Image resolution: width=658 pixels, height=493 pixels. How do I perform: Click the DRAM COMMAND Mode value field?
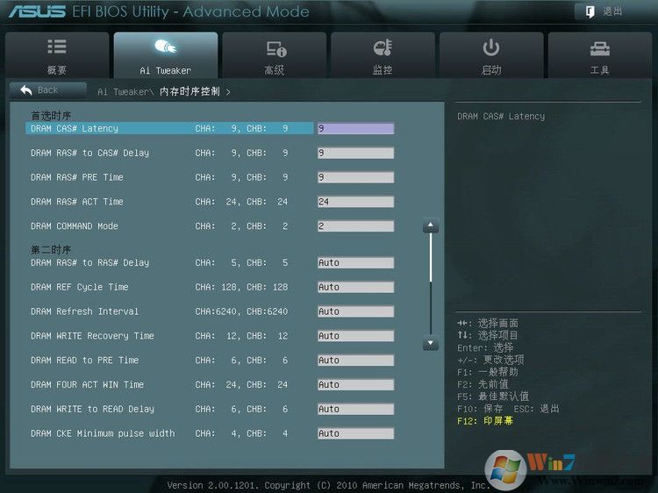pos(355,226)
